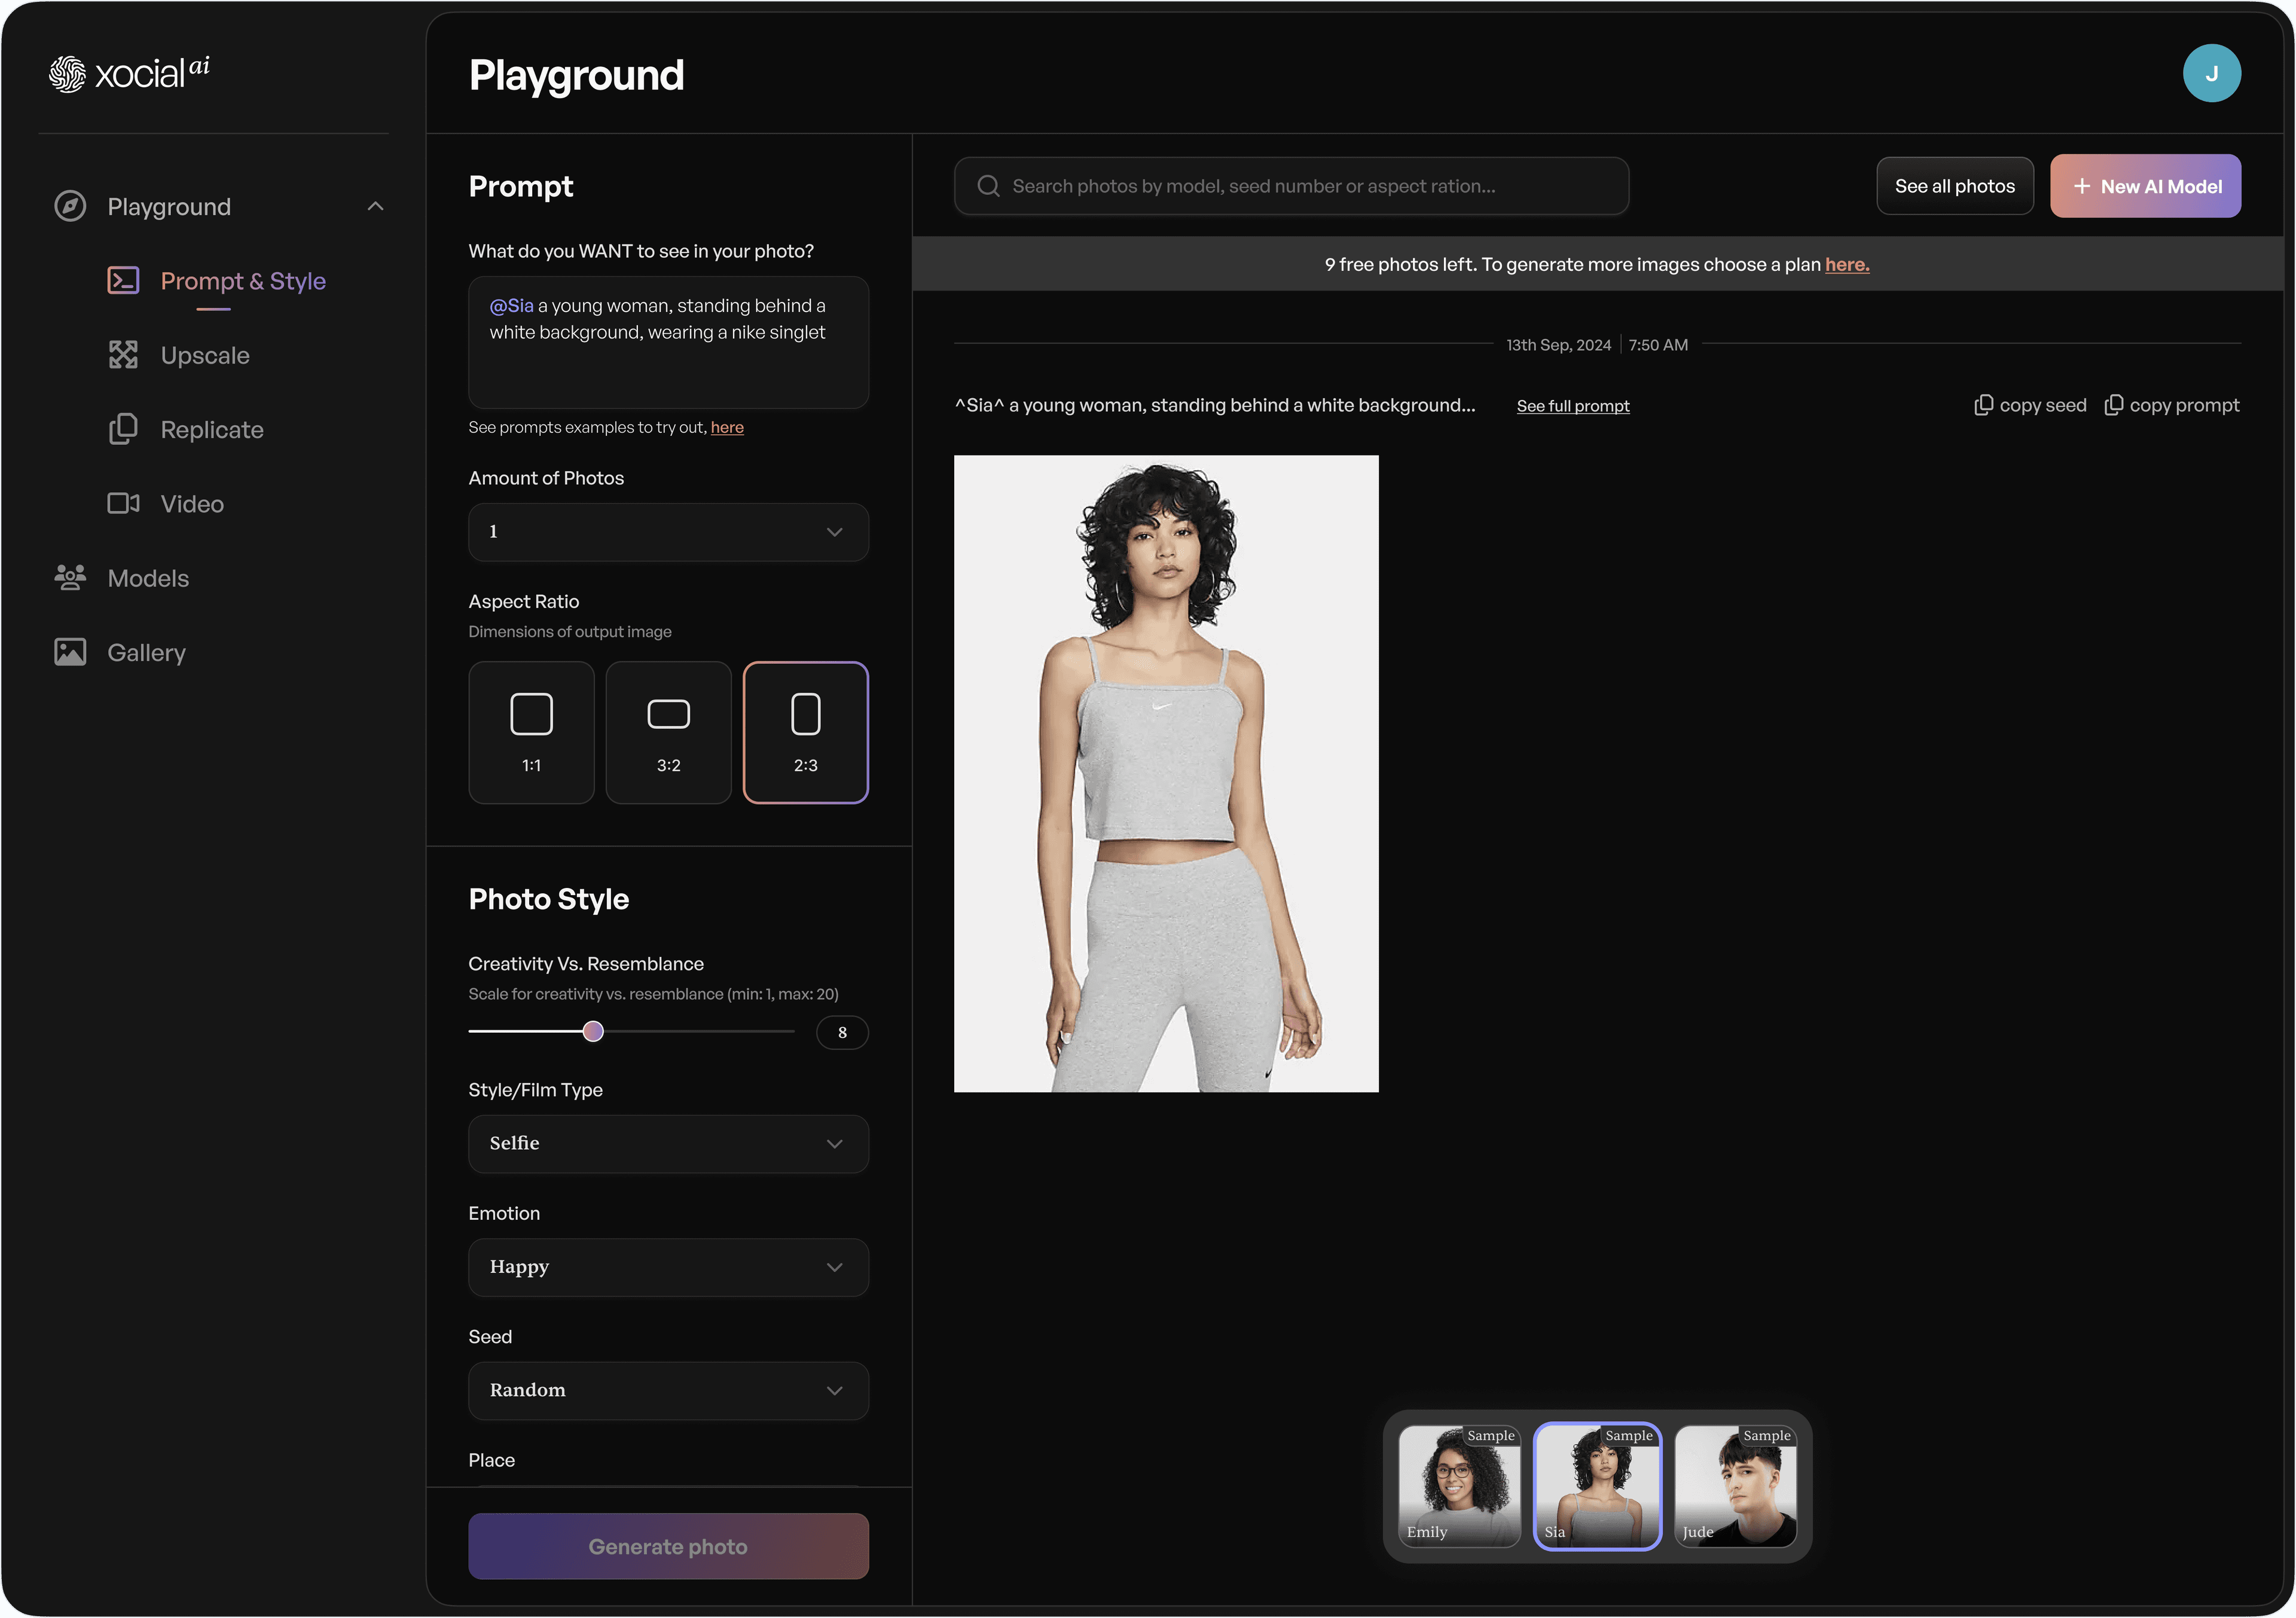Open the Amount of Photos dropdown

pyautogui.click(x=668, y=532)
